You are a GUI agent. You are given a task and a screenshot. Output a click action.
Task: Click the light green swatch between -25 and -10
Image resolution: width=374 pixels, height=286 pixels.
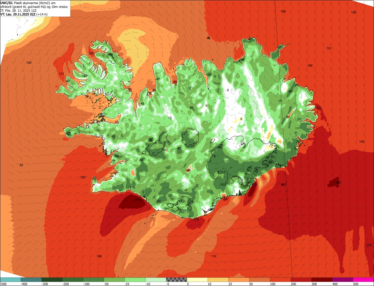tap(135, 280)
